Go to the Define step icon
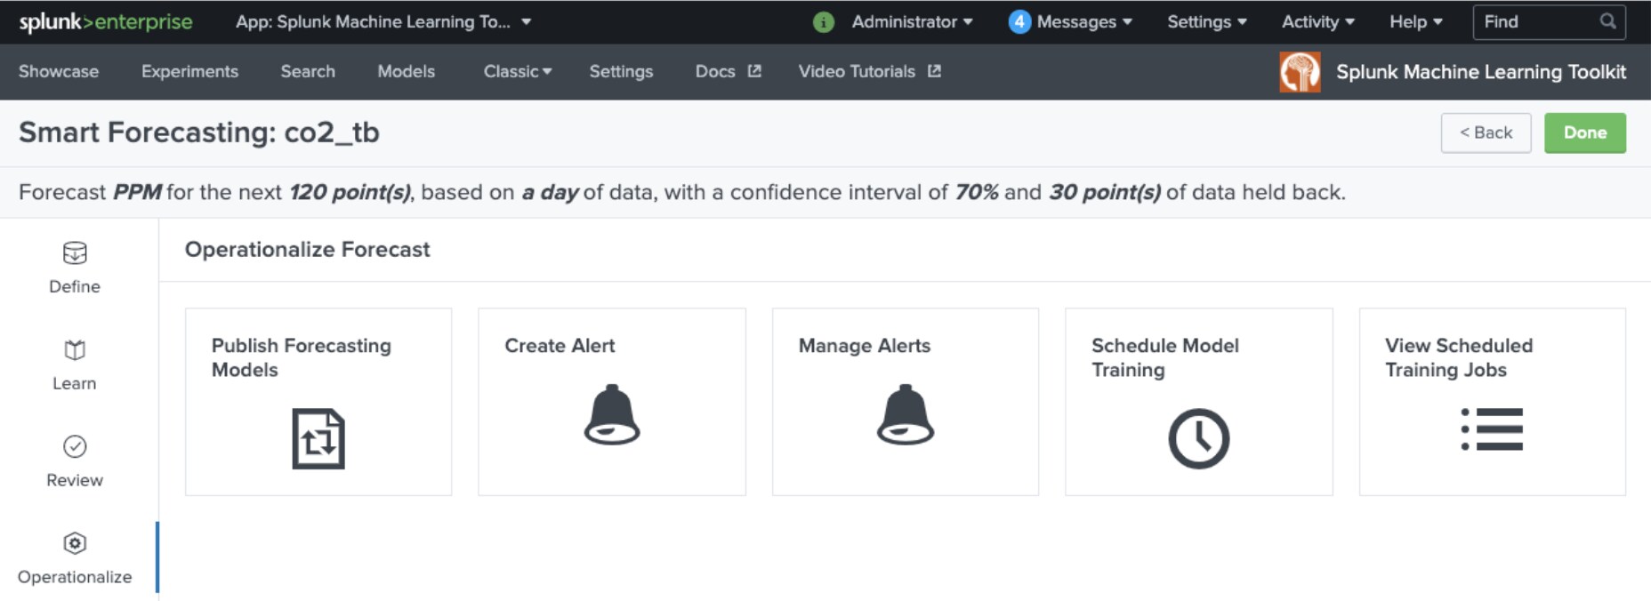1651x601 pixels. 75,253
